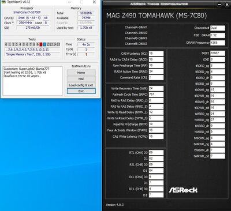Click test box 15 in Tests row
Image resolution: width=231 pixels, height=211 pixels.
click(58, 44)
